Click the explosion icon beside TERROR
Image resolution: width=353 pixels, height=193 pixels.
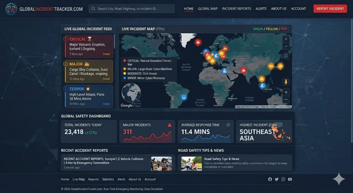88,89
